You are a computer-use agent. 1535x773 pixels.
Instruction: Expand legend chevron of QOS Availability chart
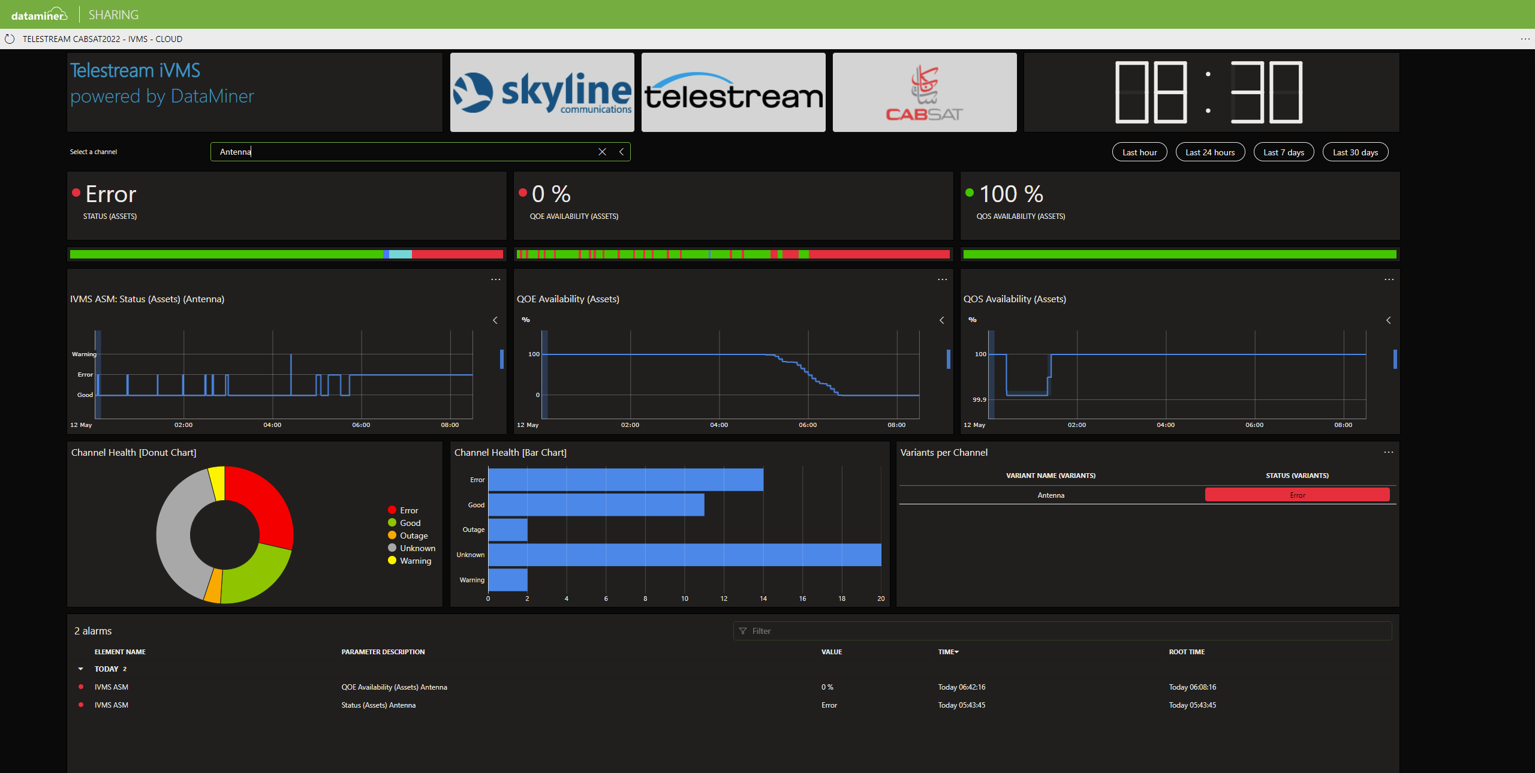click(x=1388, y=320)
